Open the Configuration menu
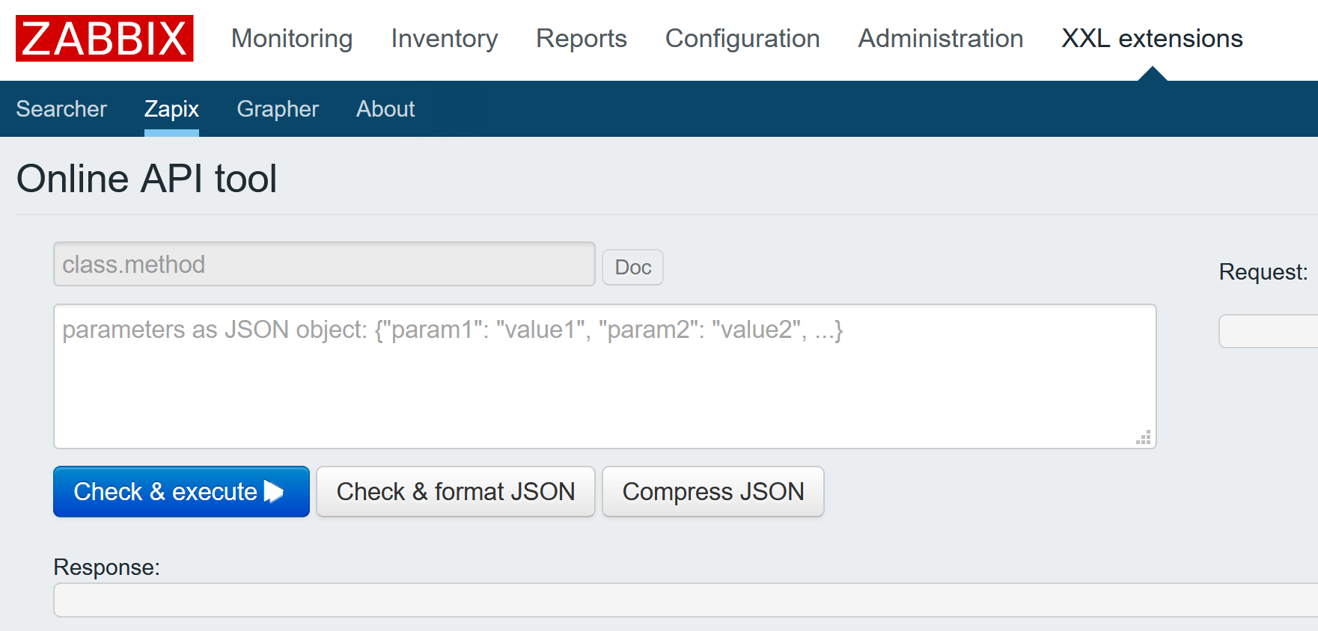This screenshot has width=1318, height=631. [x=742, y=38]
